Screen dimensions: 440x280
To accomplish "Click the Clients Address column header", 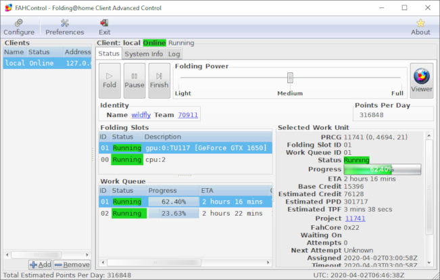I will point(78,52).
